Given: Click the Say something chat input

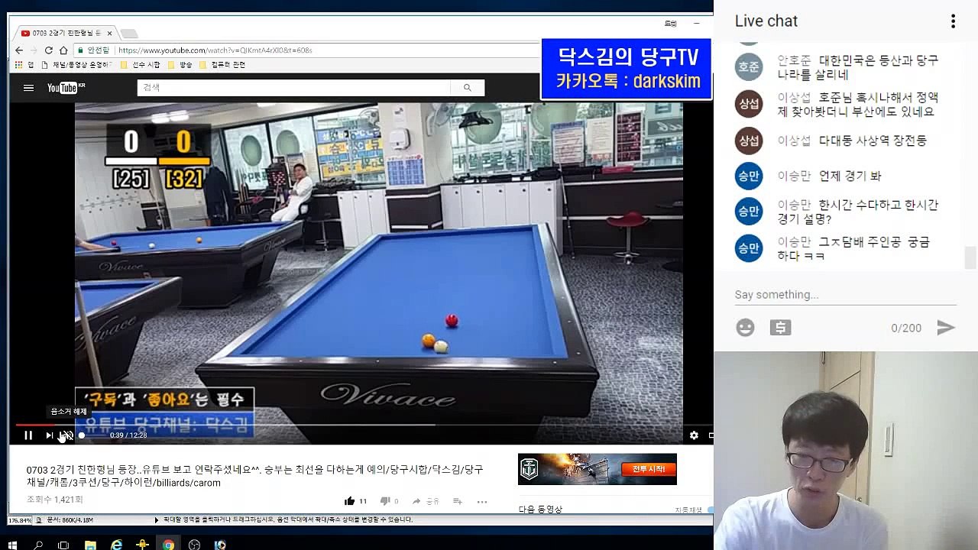Looking at the screenshot, I should (x=845, y=295).
